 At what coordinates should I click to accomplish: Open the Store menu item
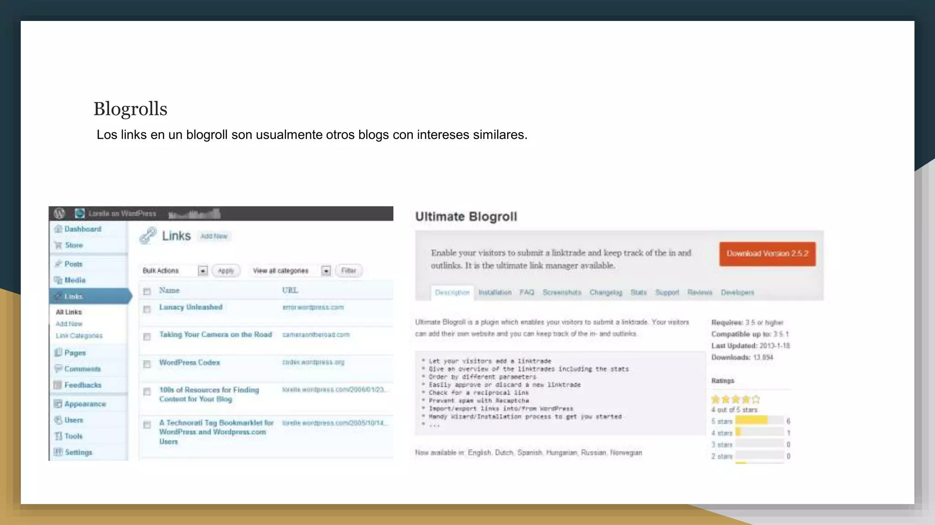(x=74, y=245)
